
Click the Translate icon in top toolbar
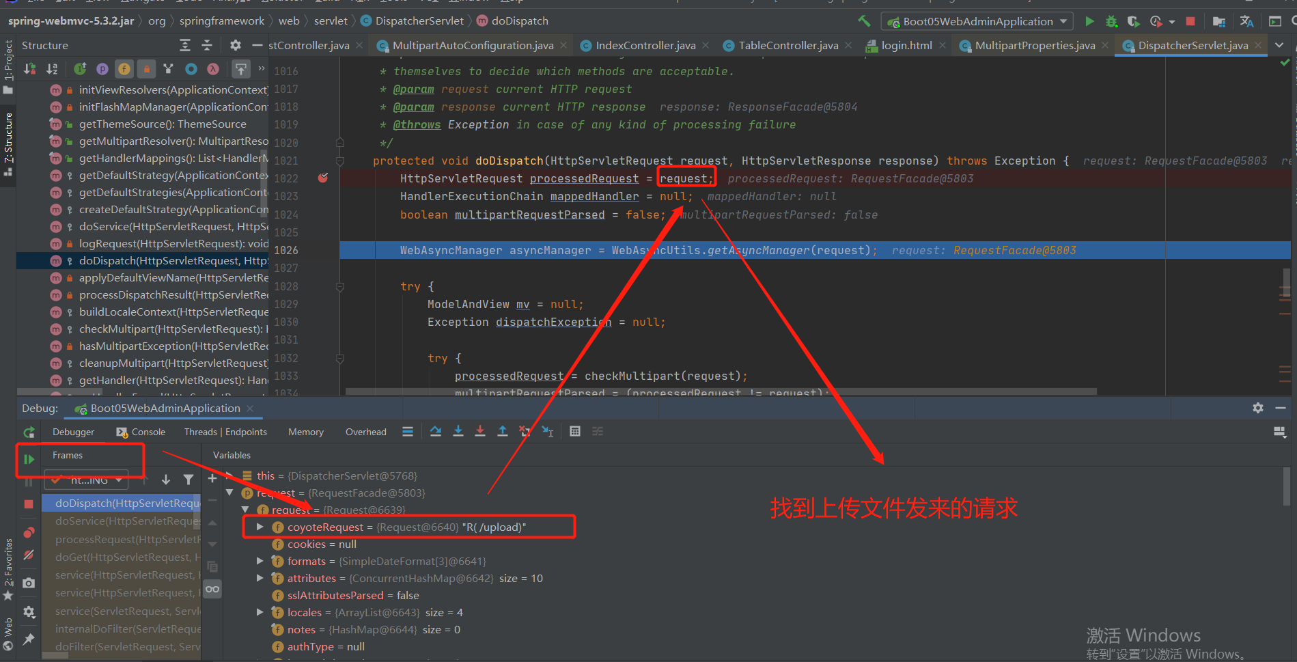(1246, 21)
